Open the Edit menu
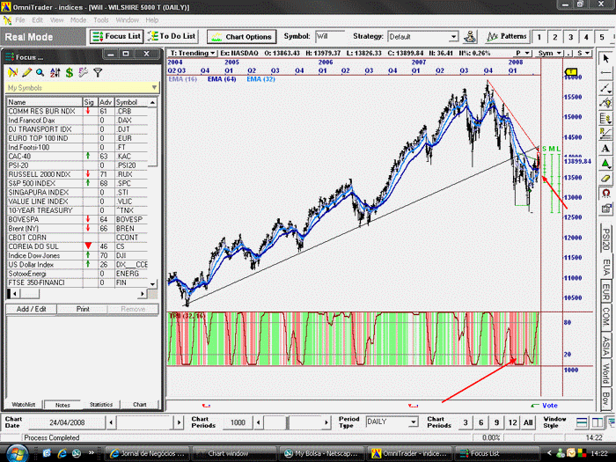The height and width of the screenshot is (462, 616). (37, 20)
